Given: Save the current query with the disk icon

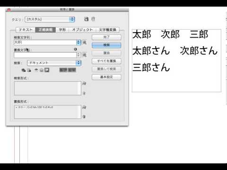Looking at the screenshot, I should 86,19.
